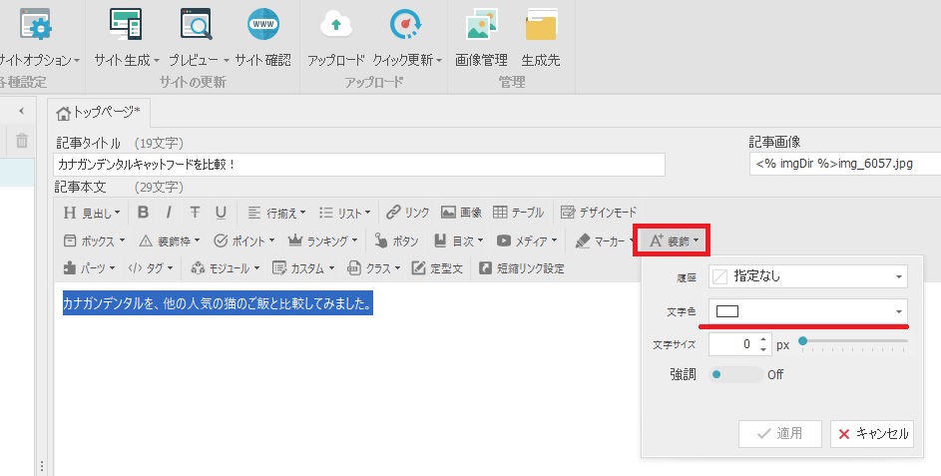The height and width of the screenshot is (476, 941).
Task: Click the クイック更新 icon
Action: coord(405,24)
